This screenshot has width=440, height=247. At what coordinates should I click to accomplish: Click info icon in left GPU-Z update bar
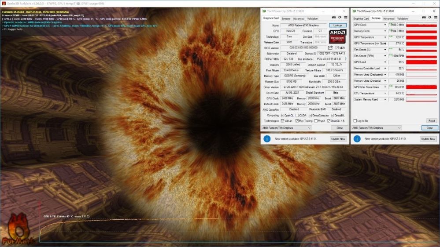point(267,138)
